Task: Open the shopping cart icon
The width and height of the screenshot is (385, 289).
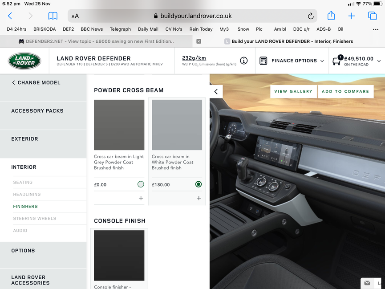Action: click(337, 60)
